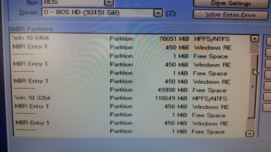Click the 78651 MiB size value
This screenshot has height=152, width=271.
[x=174, y=39]
